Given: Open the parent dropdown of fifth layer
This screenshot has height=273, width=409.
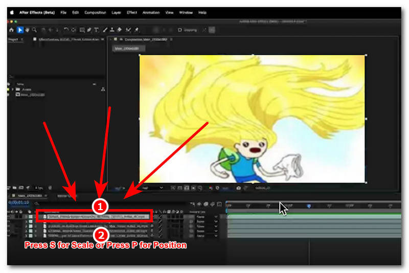Looking at the screenshot, I should pyautogui.click(x=207, y=236).
